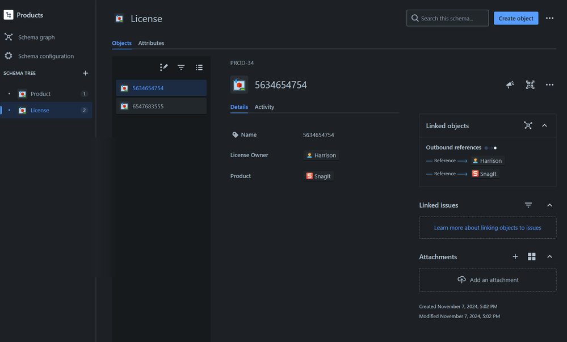
Task: Open SnagIt in the Product field
Action: pos(318,176)
